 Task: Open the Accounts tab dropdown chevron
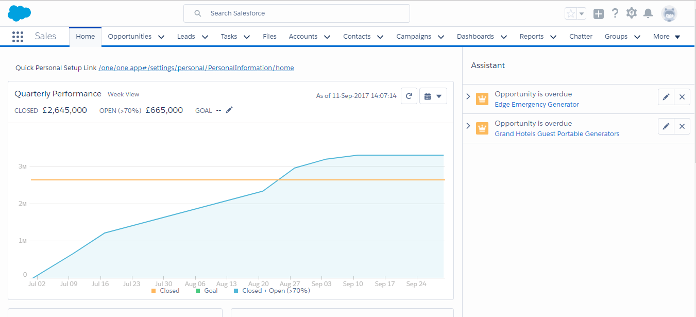pyautogui.click(x=327, y=37)
